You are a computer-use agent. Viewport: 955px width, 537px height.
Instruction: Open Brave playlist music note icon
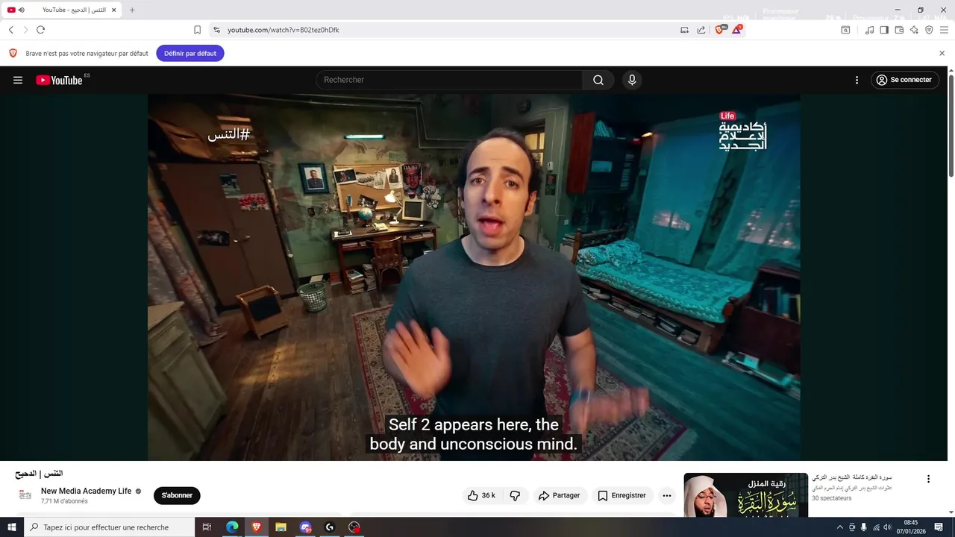(869, 30)
